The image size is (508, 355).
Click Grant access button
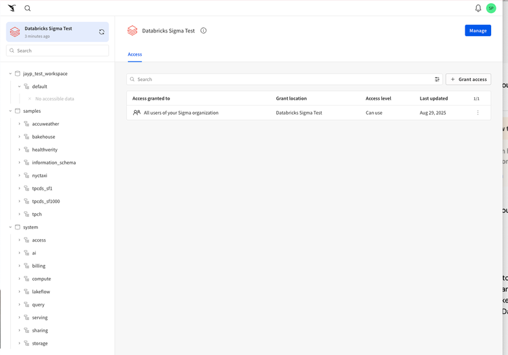(468, 80)
